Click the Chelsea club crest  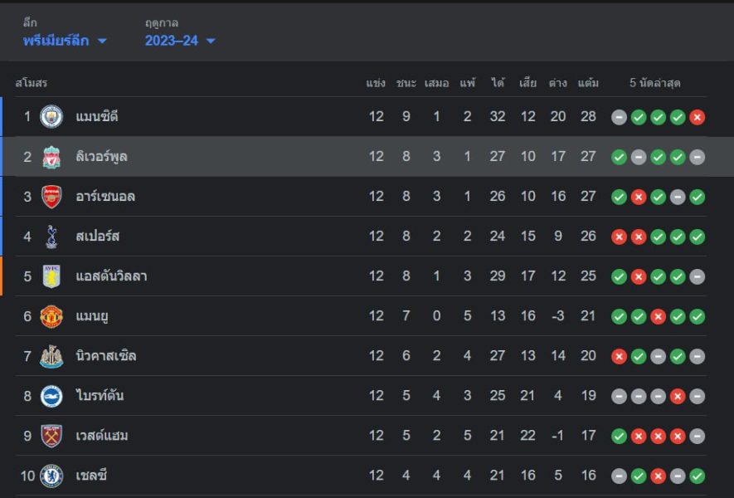coord(51,476)
